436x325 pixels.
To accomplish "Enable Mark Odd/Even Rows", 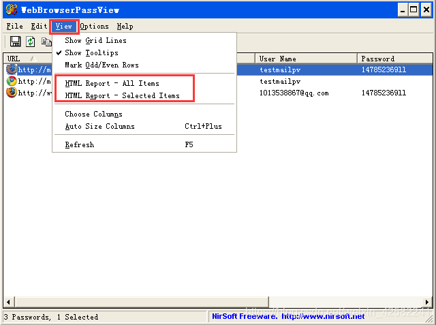I will pos(144,65).
